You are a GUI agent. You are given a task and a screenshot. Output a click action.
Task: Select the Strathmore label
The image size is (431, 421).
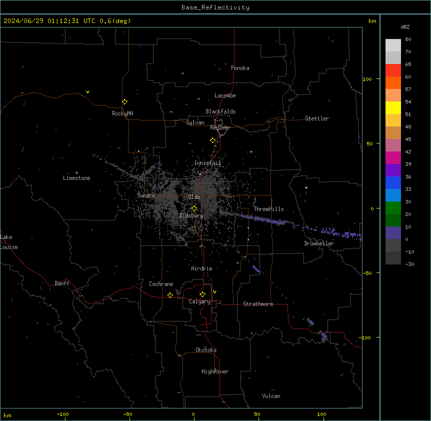(x=258, y=304)
